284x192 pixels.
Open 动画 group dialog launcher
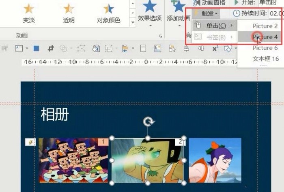[x=161, y=36]
